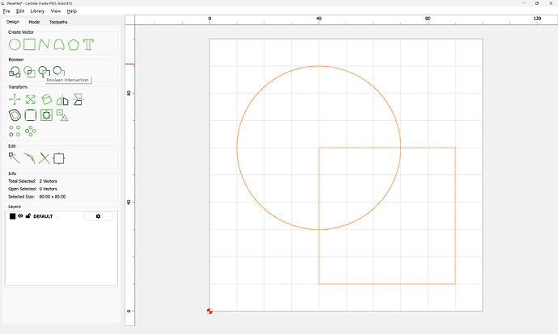Open the Library menu
The height and width of the screenshot is (334, 558).
pos(37,11)
